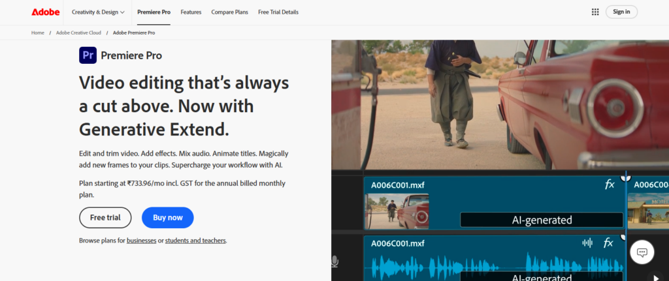Open Free Trial Details in the navigation
The image size is (669, 281).
tap(278, 12)
